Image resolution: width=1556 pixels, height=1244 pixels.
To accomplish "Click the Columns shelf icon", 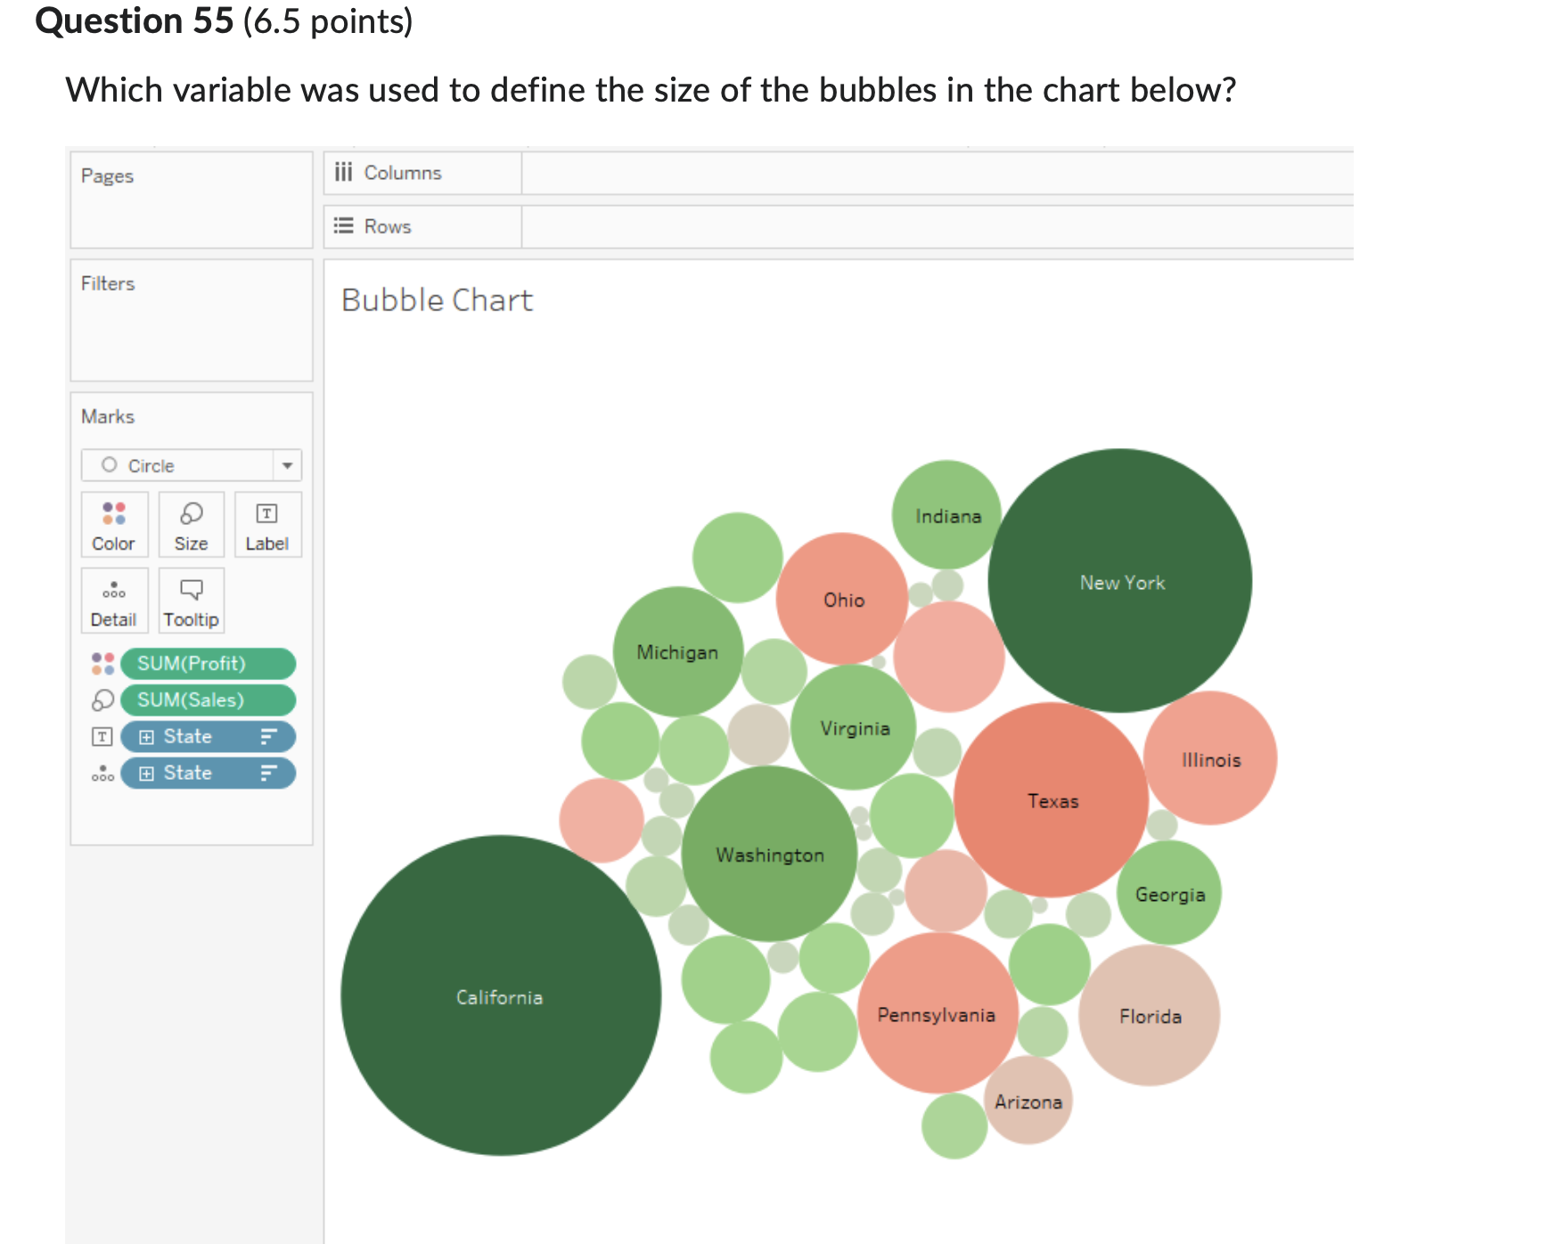I will click(x=344, y=172).
